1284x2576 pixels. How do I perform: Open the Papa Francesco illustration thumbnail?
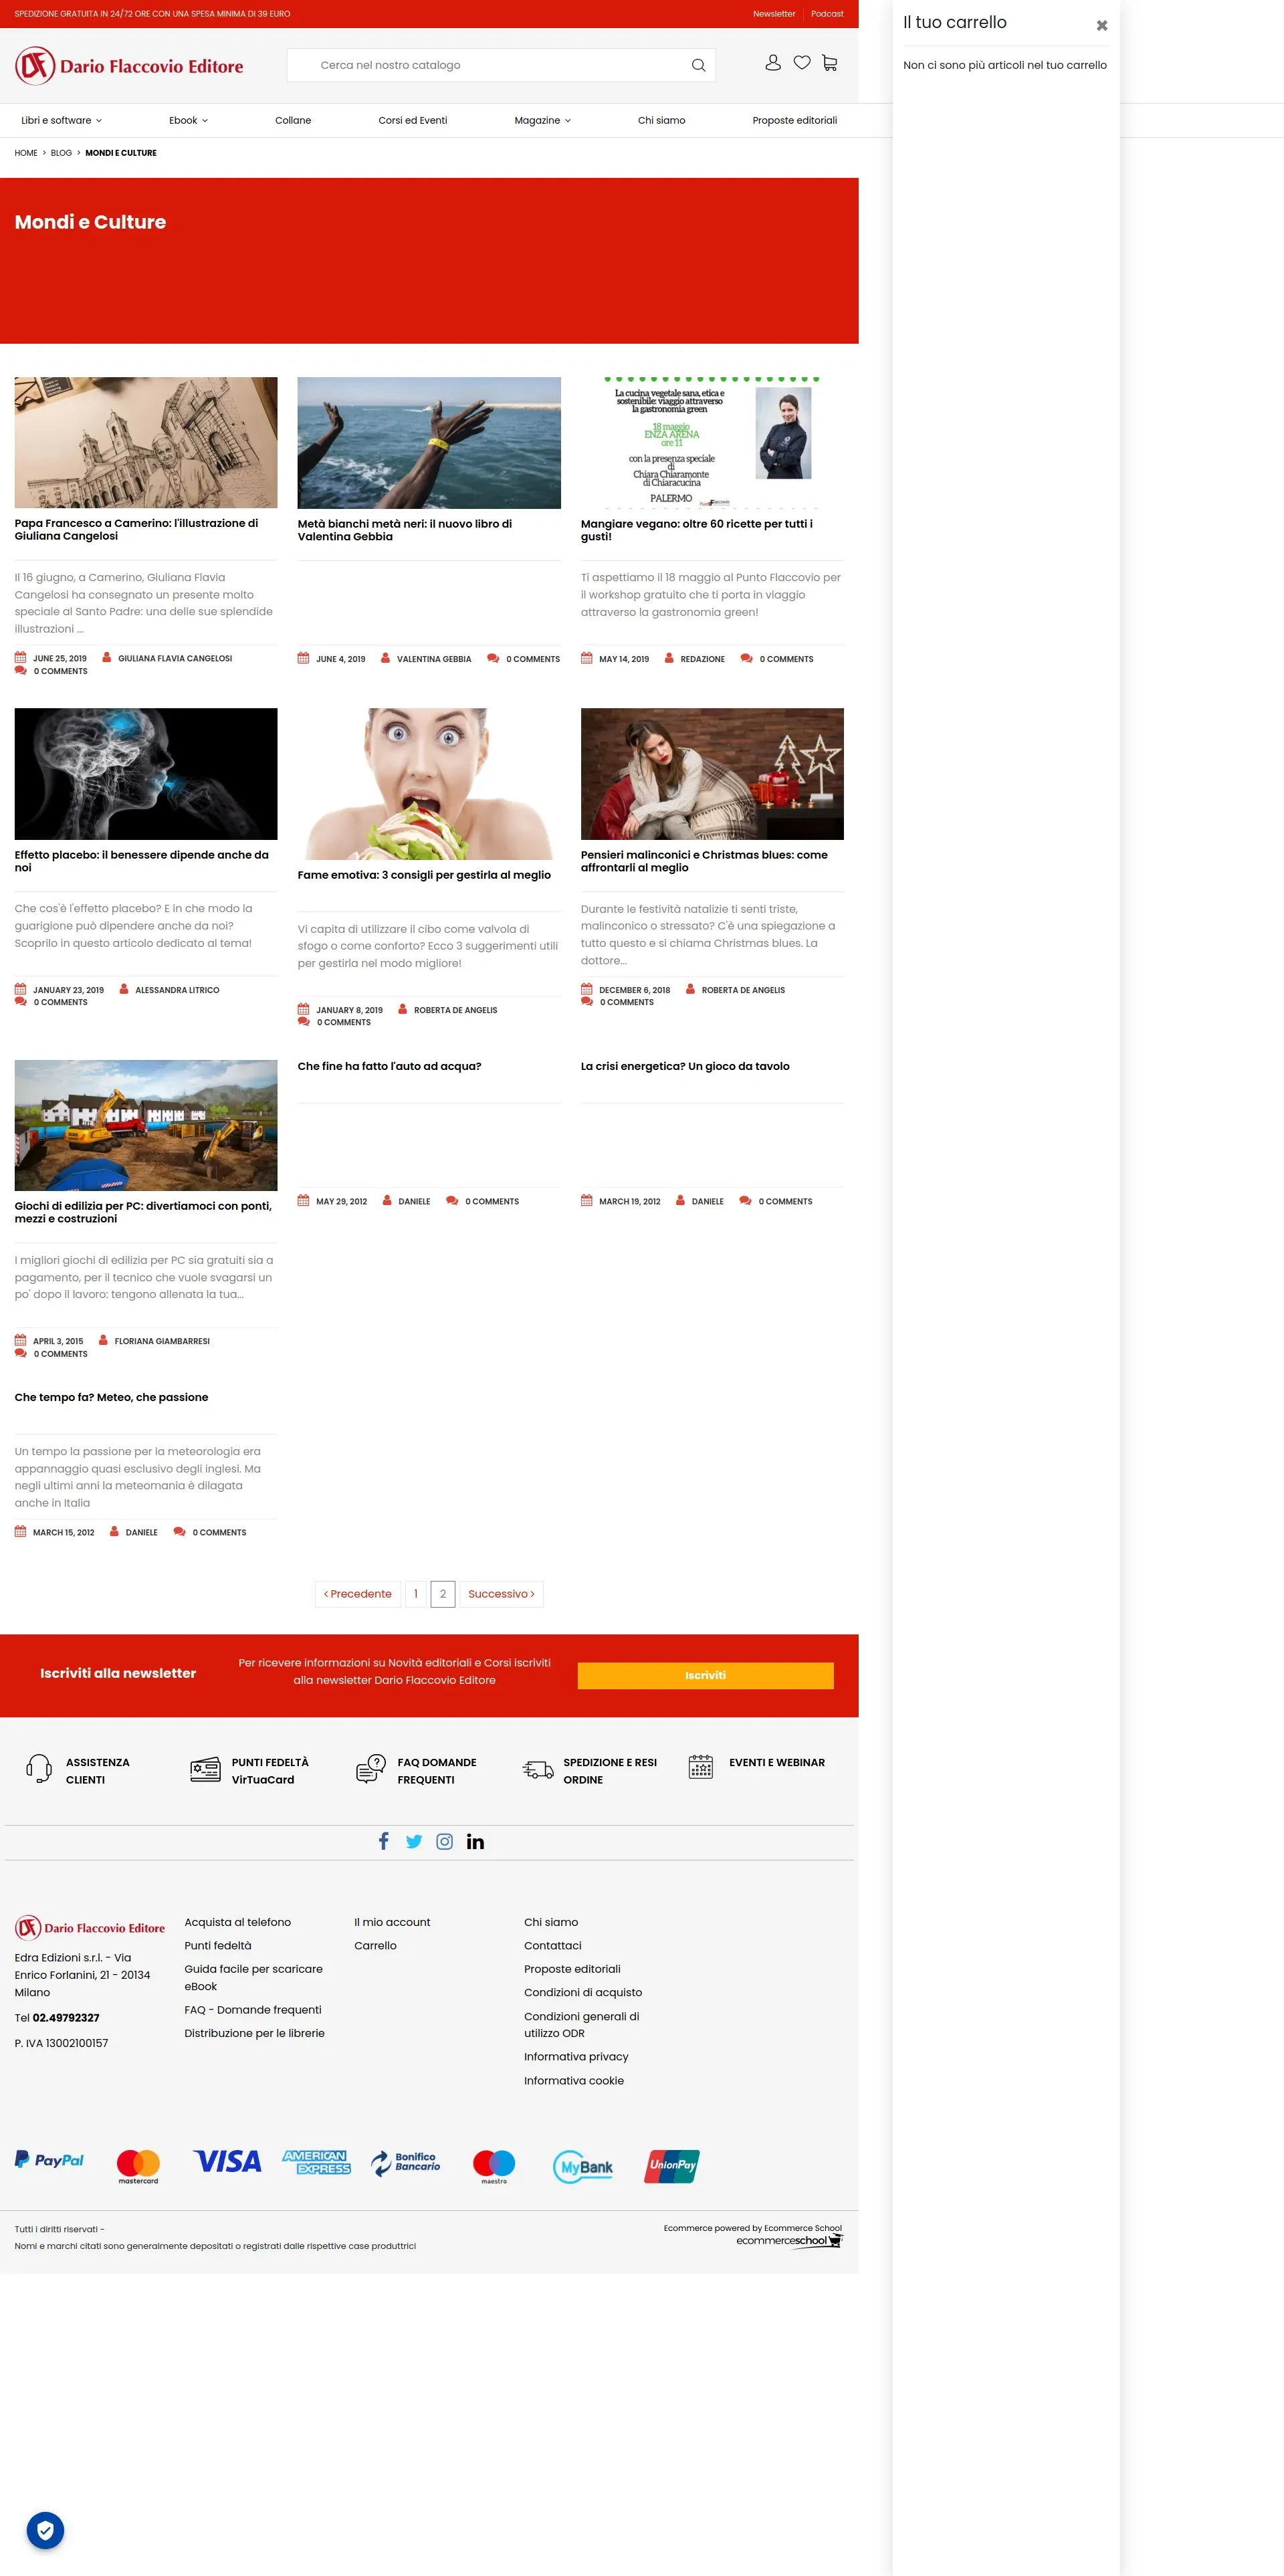(x=146, y=442)
